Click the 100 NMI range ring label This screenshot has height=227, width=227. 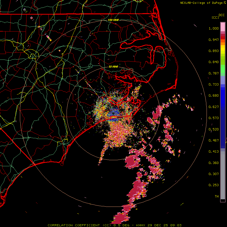[113, 20]
